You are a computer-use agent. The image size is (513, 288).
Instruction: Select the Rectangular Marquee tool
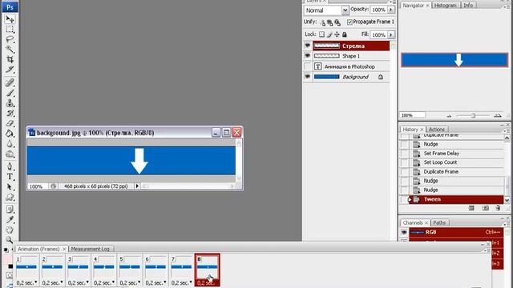(10, 30)
